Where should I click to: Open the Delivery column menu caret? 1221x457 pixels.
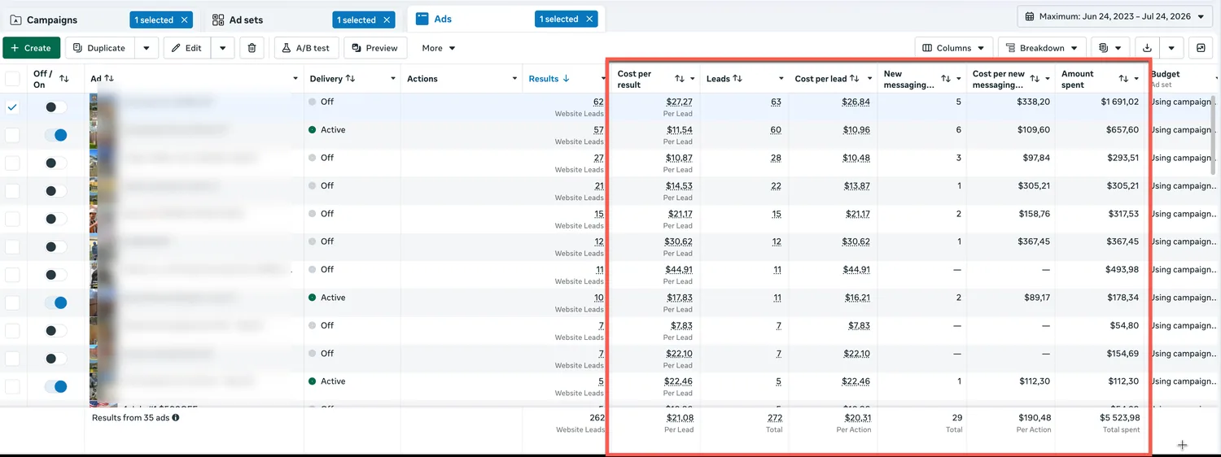pos(393,79)
